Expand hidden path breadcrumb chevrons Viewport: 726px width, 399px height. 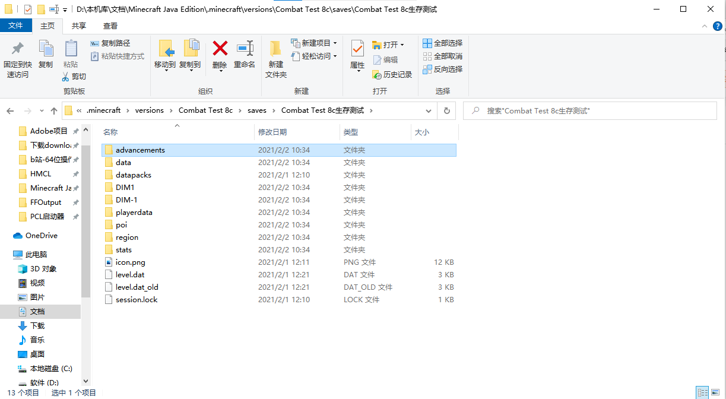coord(79,110)
